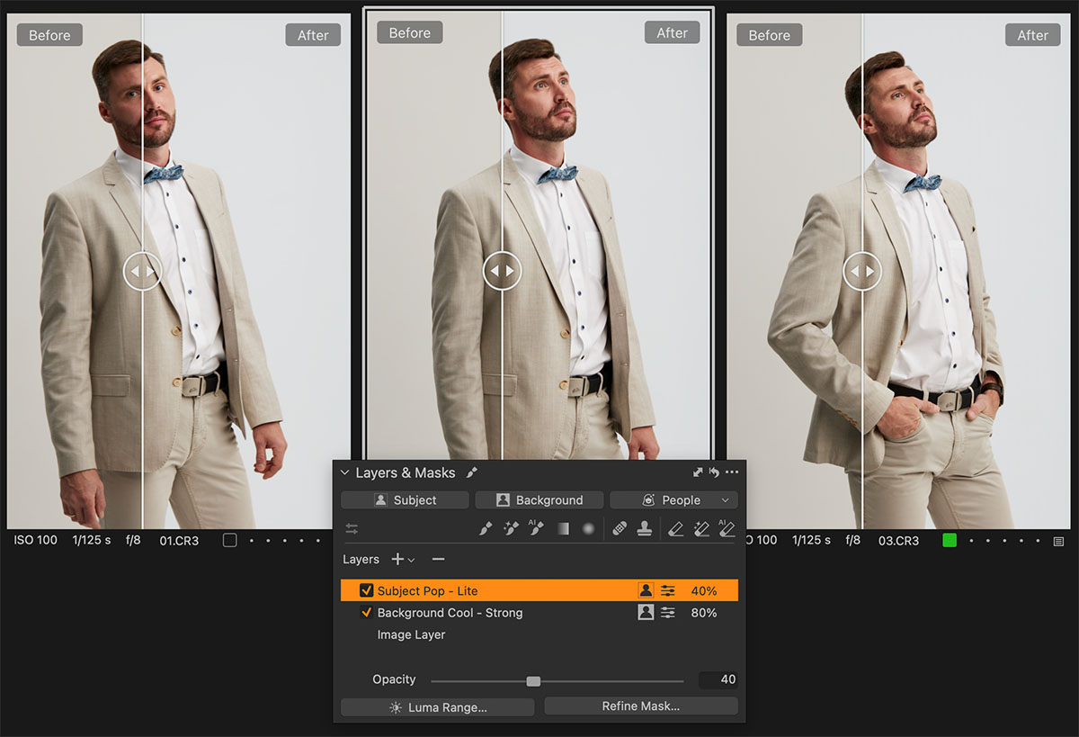Toggle the color tag checkbox beside 01.CR3
The image size is (1079, 737).
[x=229, y=541]
